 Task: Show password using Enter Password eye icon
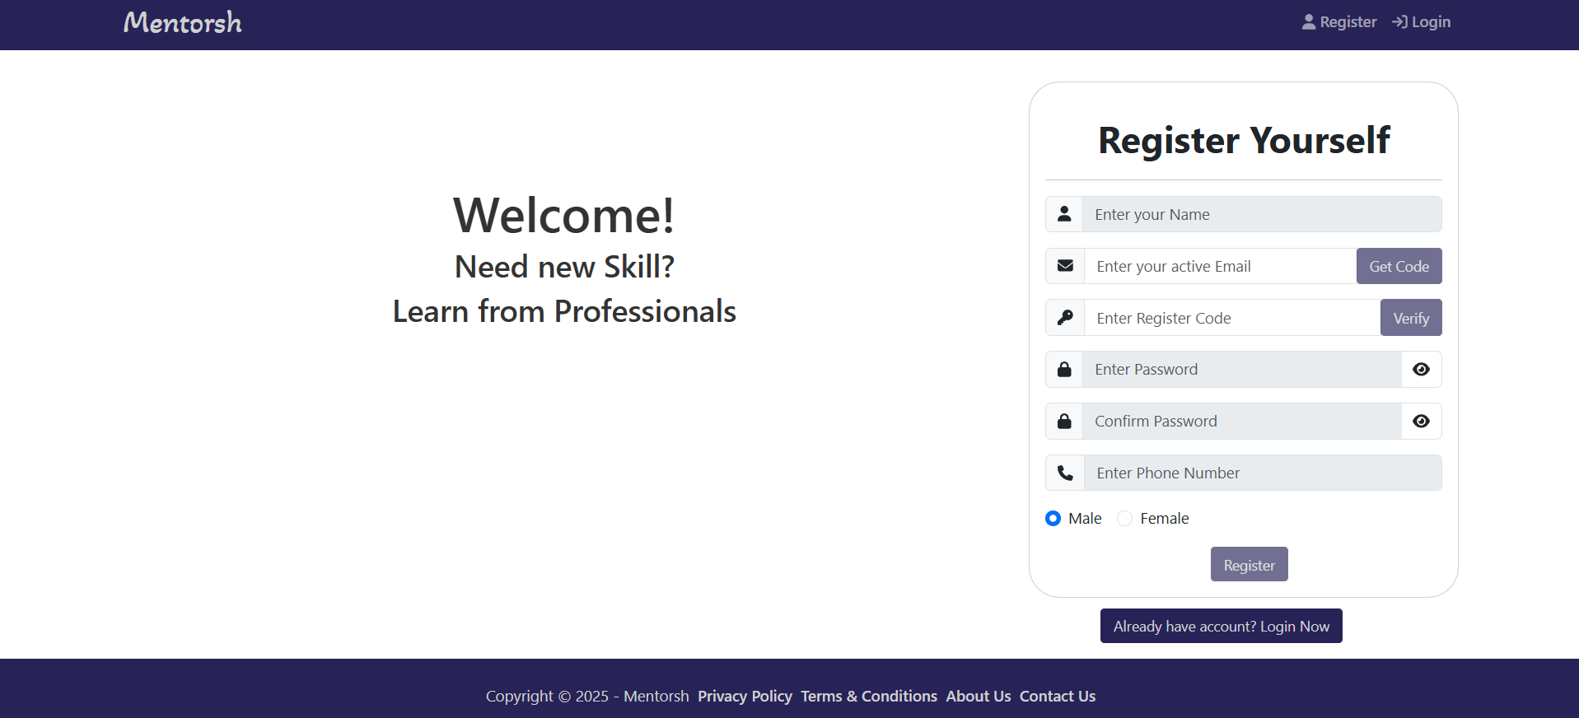click(1421, 370)
